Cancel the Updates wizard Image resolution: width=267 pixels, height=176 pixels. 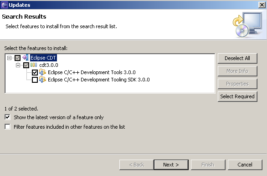(x=245, y=165)
